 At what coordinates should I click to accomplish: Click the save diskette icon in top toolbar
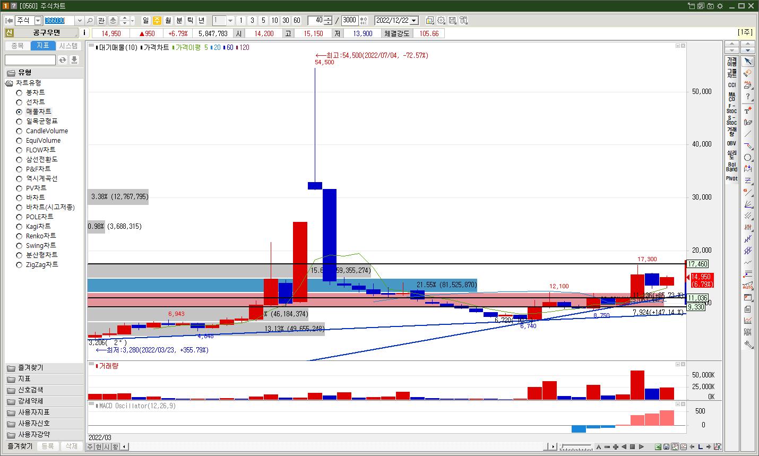click(452, 20)
